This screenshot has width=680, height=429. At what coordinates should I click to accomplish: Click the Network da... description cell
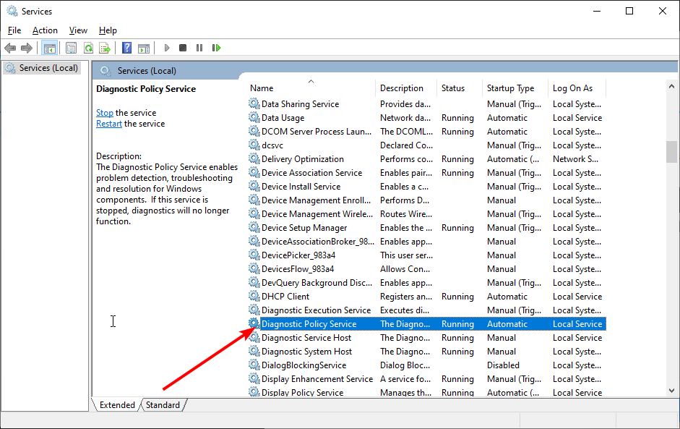click(x=405, y=118)
